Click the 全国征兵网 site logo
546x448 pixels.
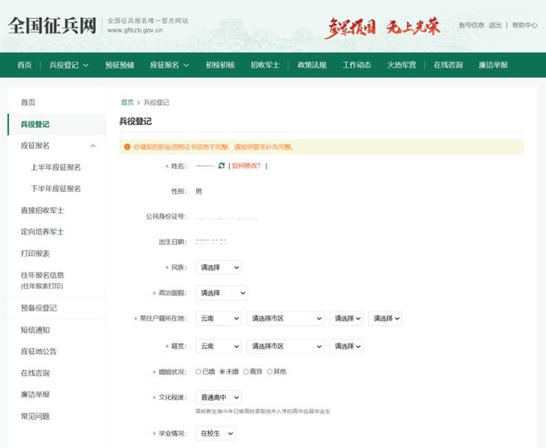(x=51, y=25)
